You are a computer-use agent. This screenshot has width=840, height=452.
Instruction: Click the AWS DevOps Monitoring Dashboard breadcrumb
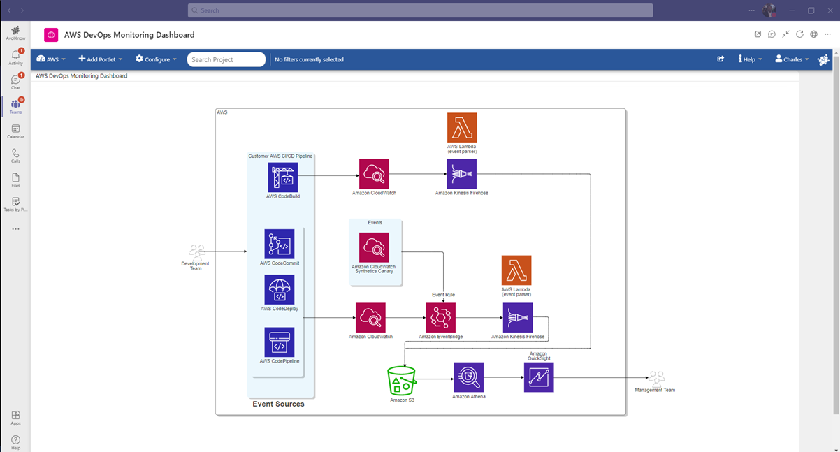tap(82, 75)
